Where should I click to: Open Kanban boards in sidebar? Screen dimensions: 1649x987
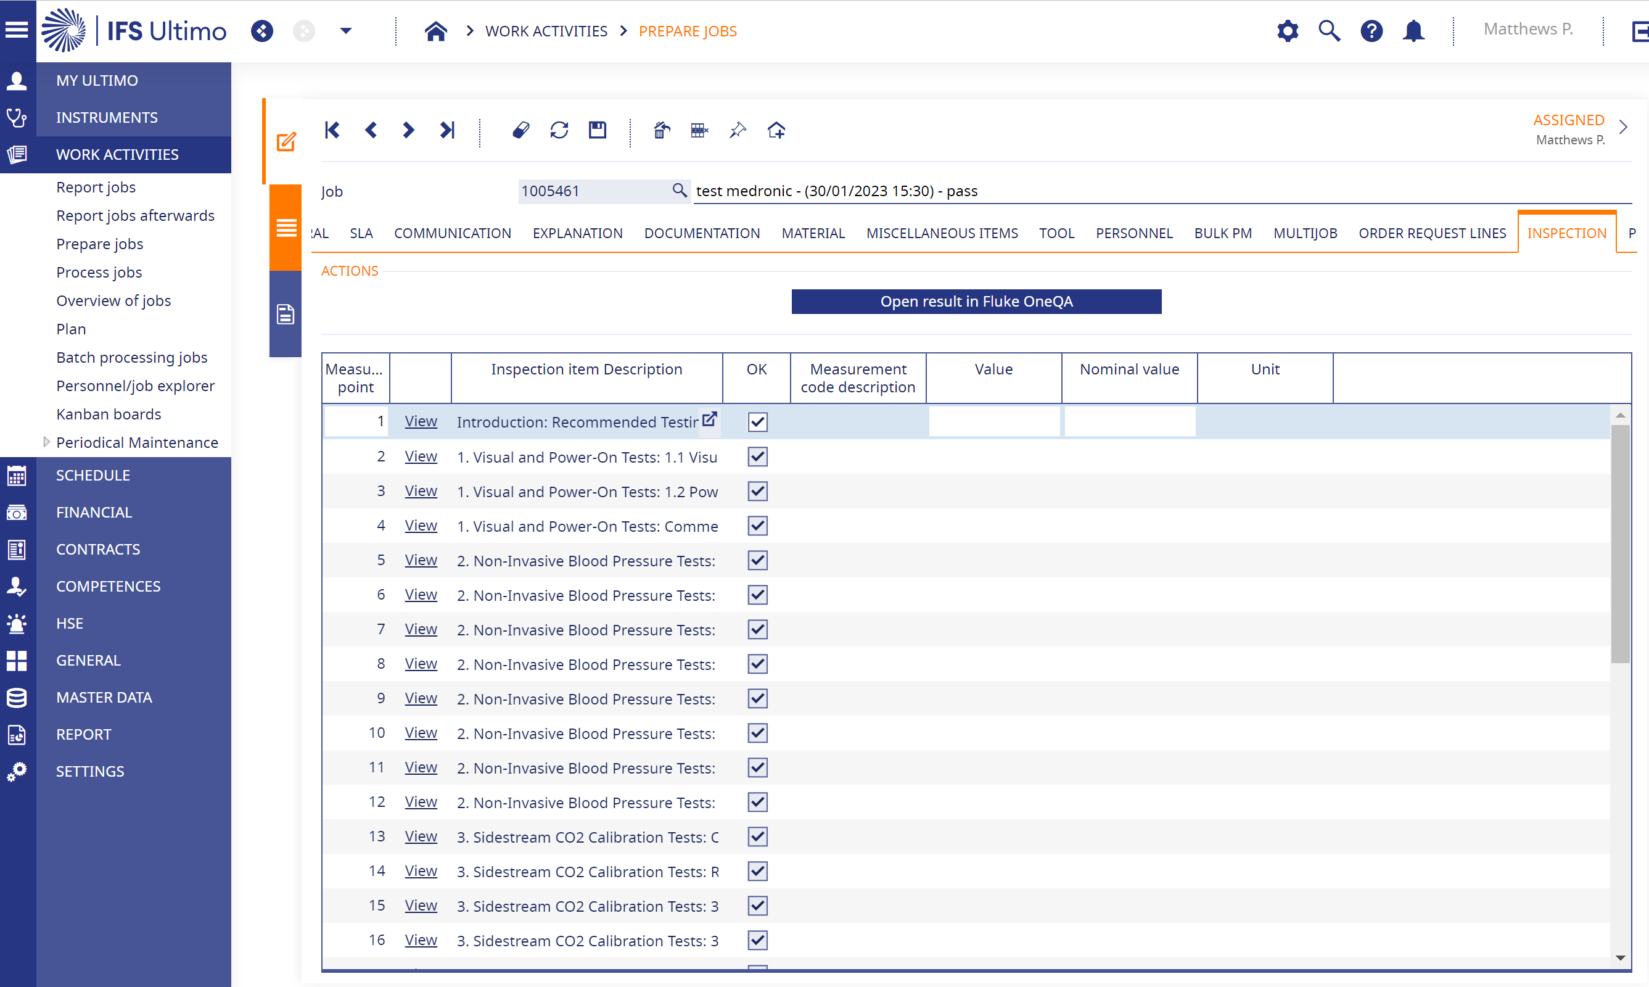click(109, 415)
